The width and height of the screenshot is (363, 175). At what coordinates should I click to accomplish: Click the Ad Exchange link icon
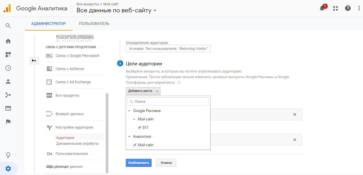tap(49, 82)
